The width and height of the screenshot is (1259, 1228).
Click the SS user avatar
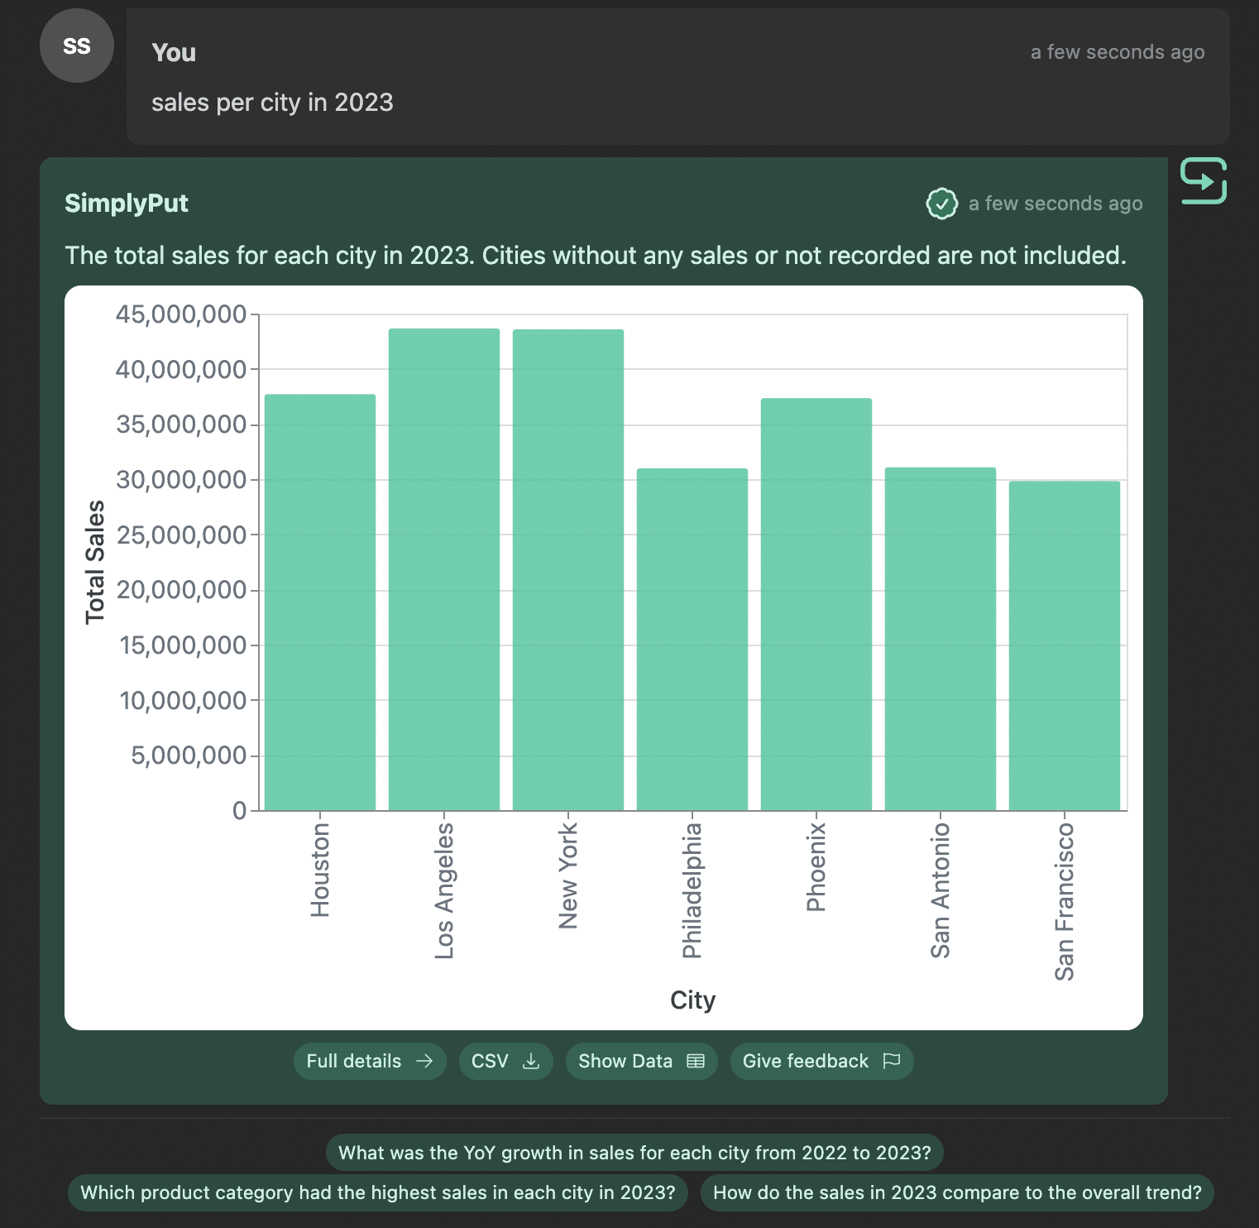pos(77,46)
